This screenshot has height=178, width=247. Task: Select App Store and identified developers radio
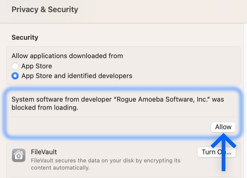coord(15,76)
